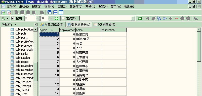
Task: Open the 设置 menu
Action: pyautogui.click(x=103, y=7)
